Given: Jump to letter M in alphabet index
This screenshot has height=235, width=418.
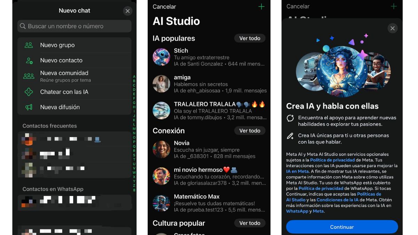Looking at the screenshot, I should point(134,129).
